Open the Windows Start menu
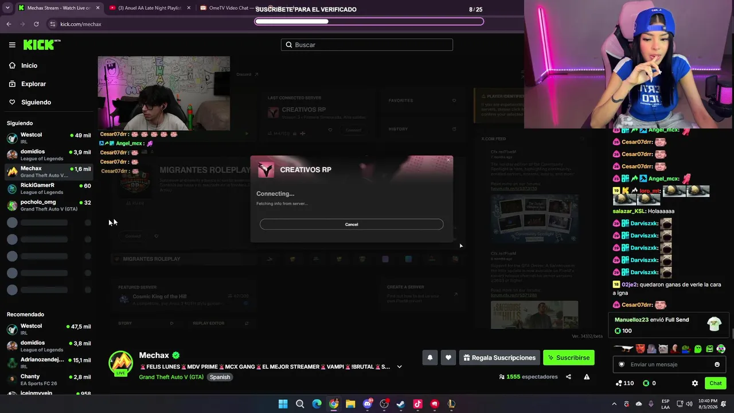This screenshot has height=413, width=734. (283, 404)
